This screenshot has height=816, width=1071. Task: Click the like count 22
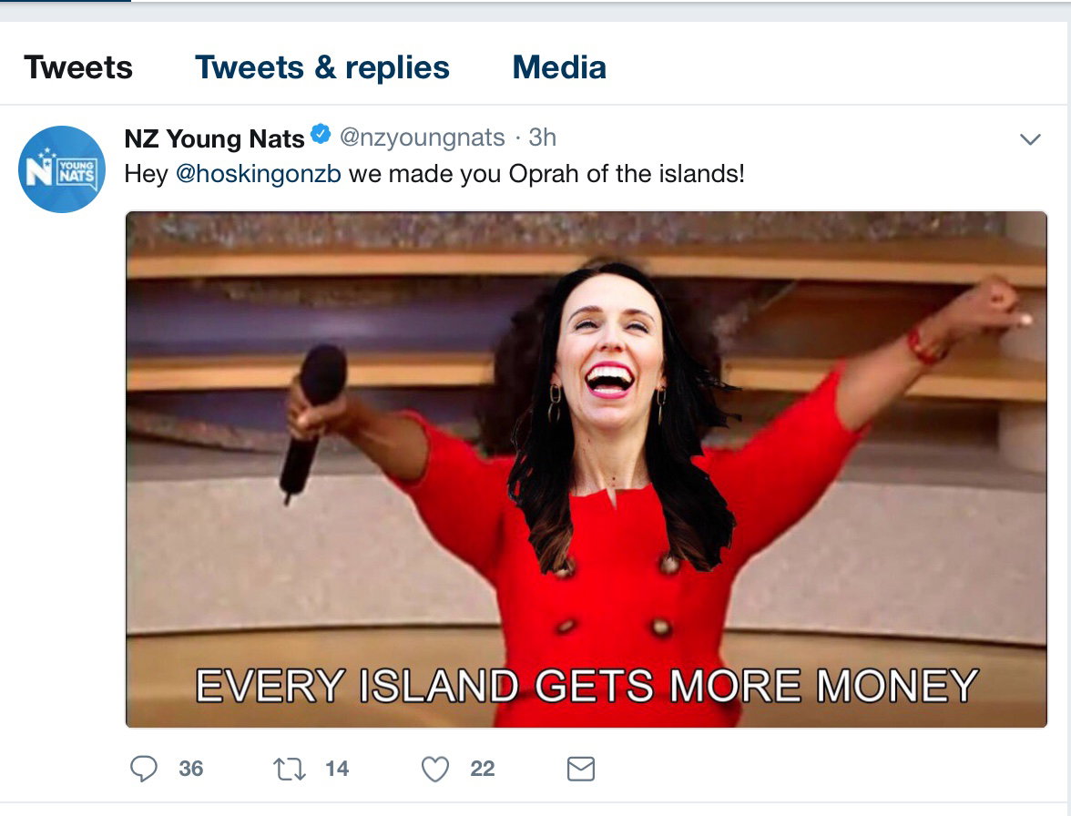click(x=483, y=769)
